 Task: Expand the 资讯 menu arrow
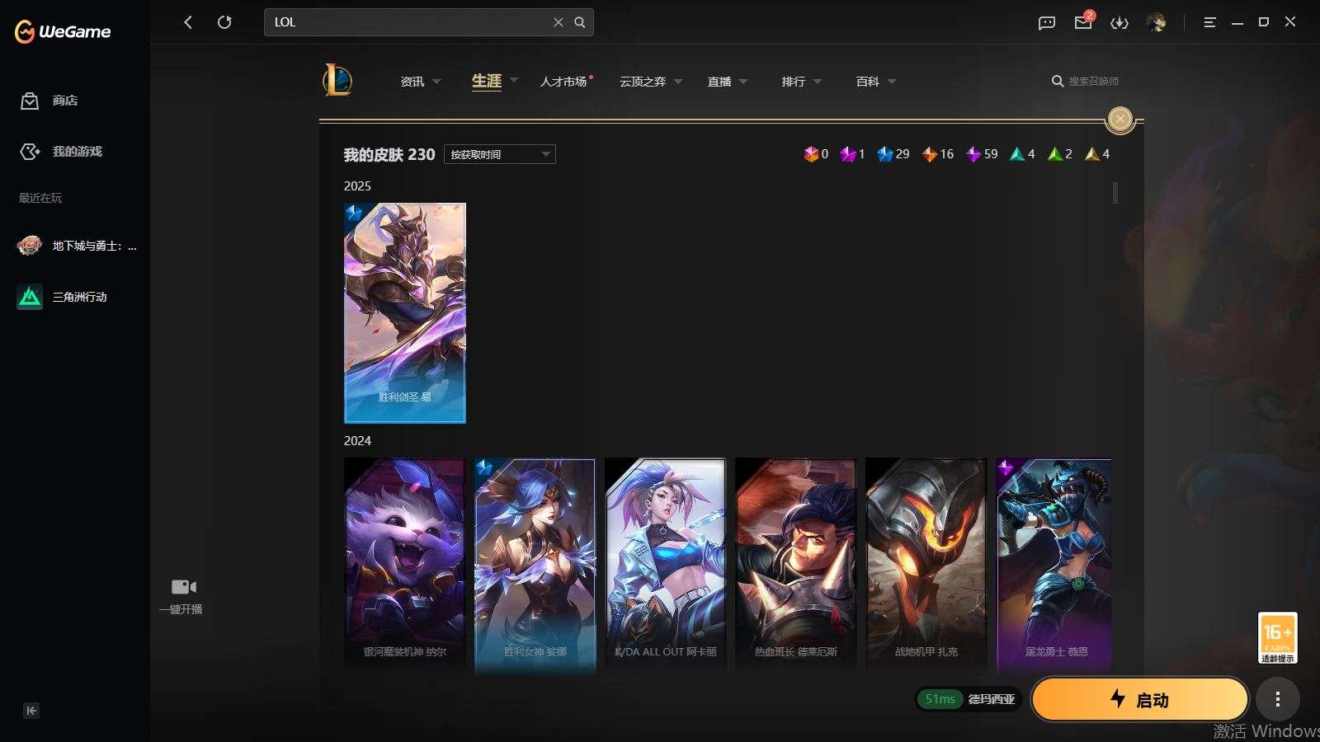point(436,82)
